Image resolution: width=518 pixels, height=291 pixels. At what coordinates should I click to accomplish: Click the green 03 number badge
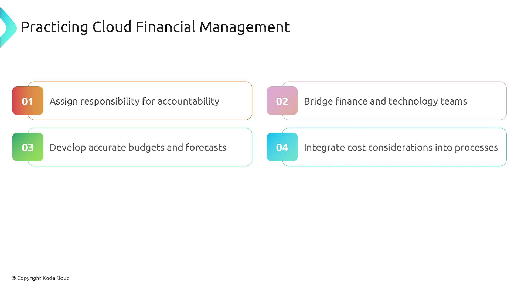[x=28, y=147]
